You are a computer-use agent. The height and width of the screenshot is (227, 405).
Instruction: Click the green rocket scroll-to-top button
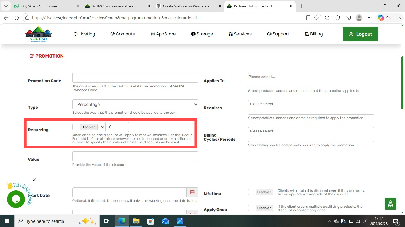pos(390,204)
